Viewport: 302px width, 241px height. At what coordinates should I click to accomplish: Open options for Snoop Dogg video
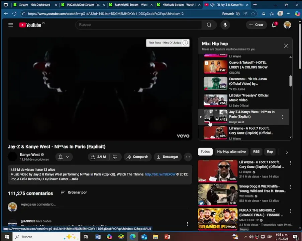[291, 187]
